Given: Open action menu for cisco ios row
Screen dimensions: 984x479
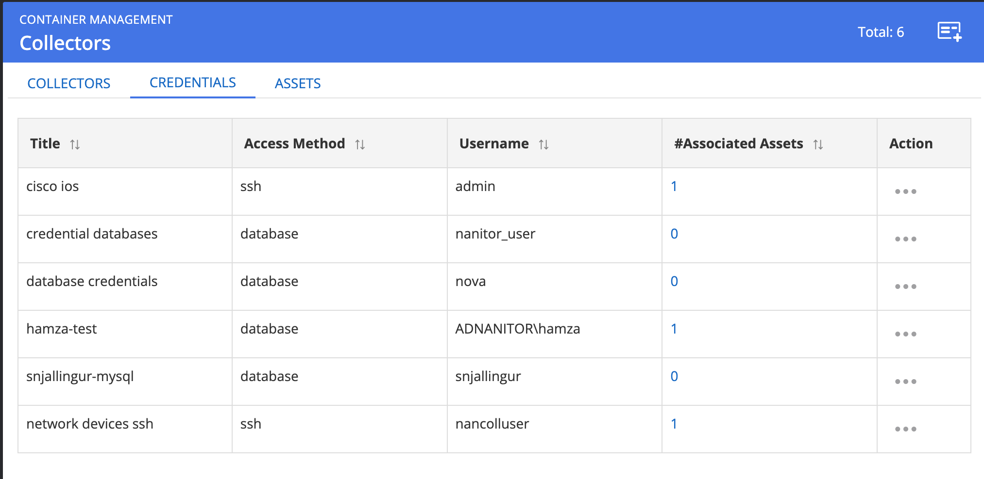Looking at the screenshot, I should pyautogui.click(x=905, y=192).
